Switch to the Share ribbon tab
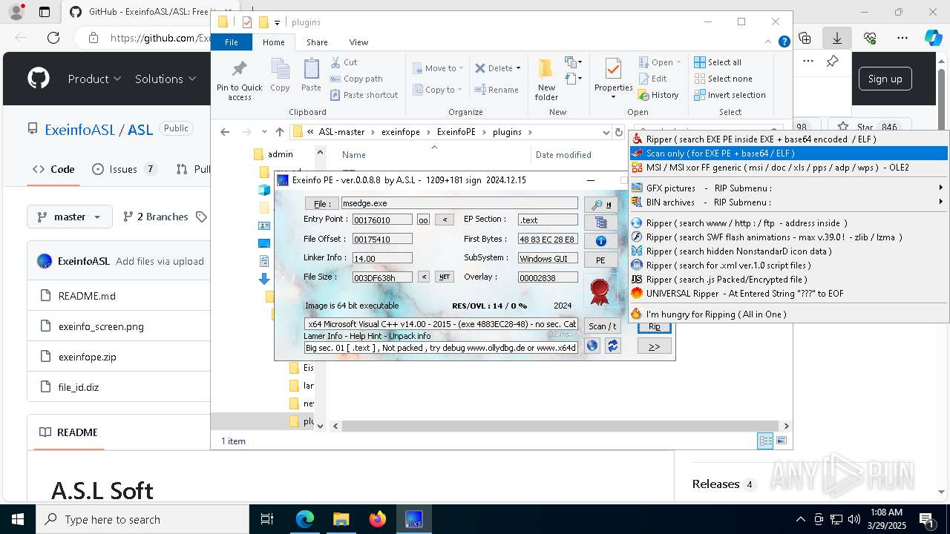Screen dimensions: 950x534 point(317,42)
